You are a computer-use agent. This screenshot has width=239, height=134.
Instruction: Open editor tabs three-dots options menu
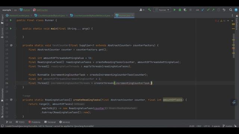pos(232,16)
